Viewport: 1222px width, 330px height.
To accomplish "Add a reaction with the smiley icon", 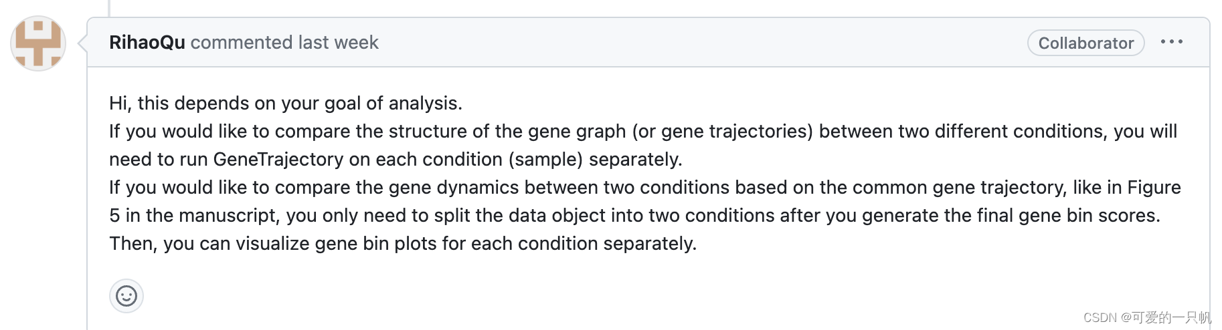I will 126,296.
